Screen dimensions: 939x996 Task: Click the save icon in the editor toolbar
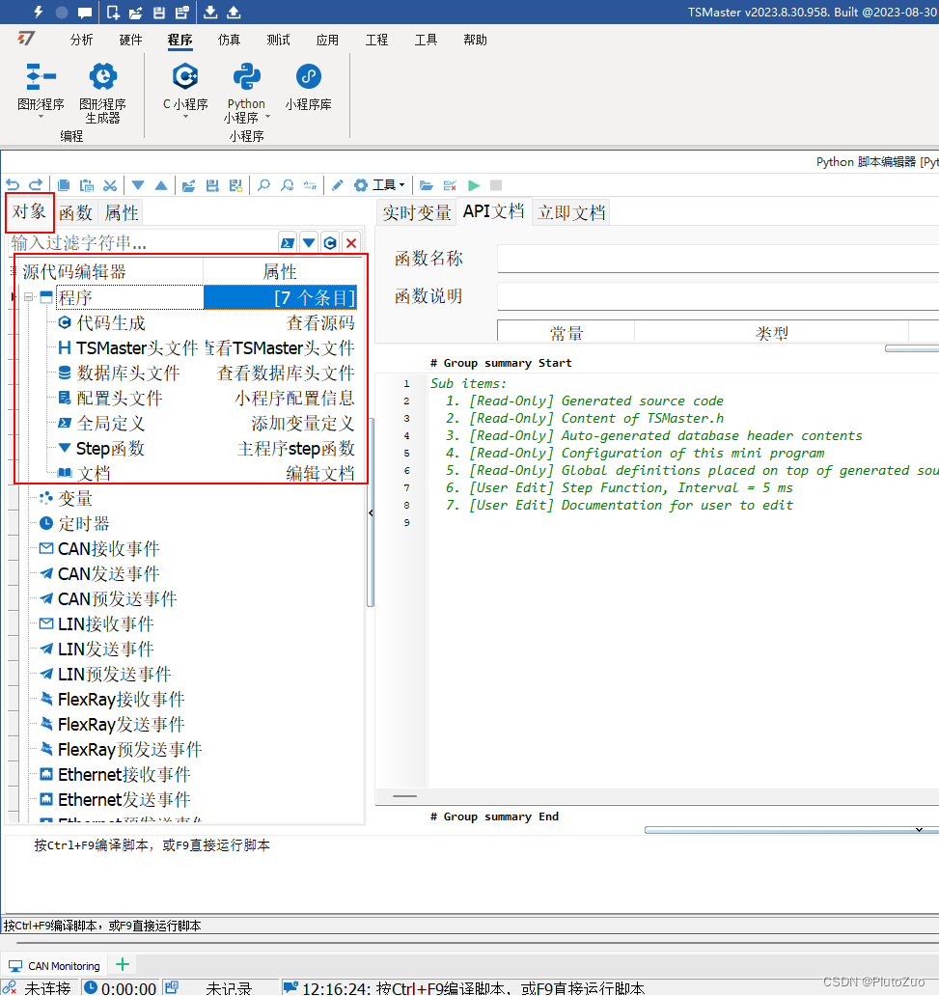pos(210,184)
